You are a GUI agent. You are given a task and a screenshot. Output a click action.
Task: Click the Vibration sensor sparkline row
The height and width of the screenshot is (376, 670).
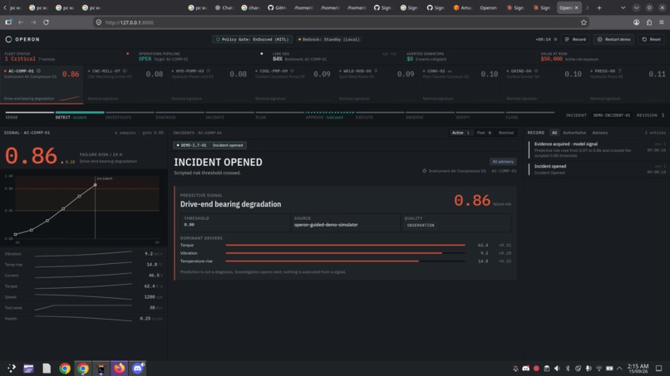[x=83, y=253]
